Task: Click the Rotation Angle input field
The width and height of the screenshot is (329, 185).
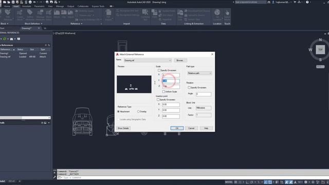Action: click(x=204, y=94)
